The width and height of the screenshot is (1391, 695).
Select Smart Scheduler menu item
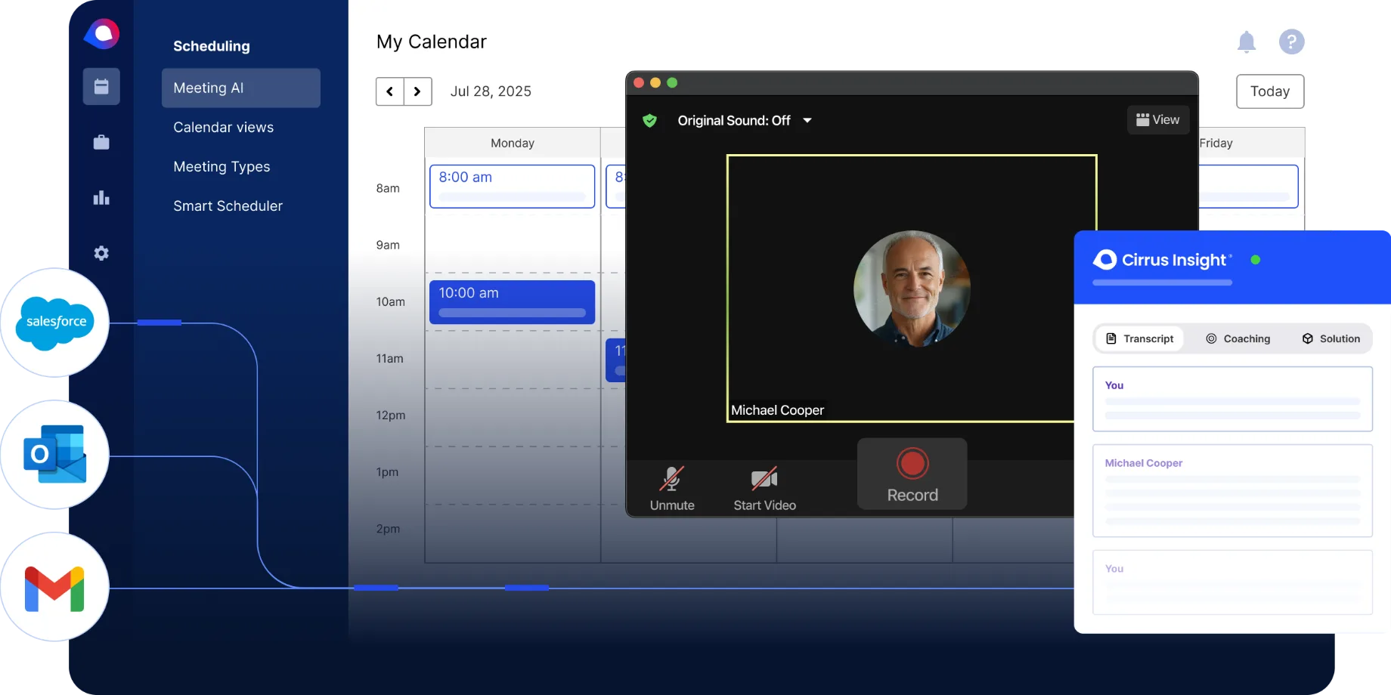coord(228,206)
